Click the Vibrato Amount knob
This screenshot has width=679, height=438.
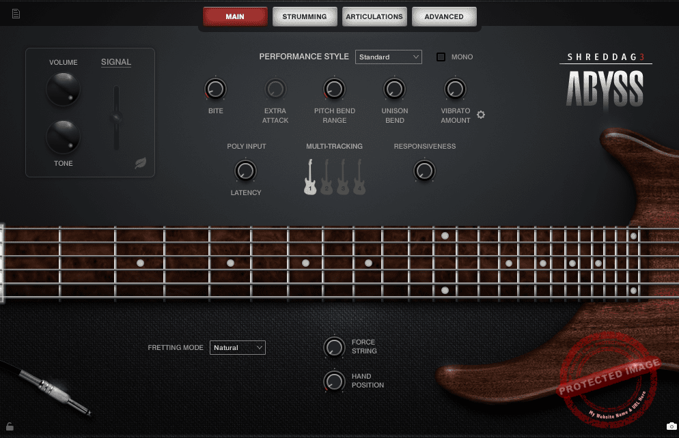455,89
